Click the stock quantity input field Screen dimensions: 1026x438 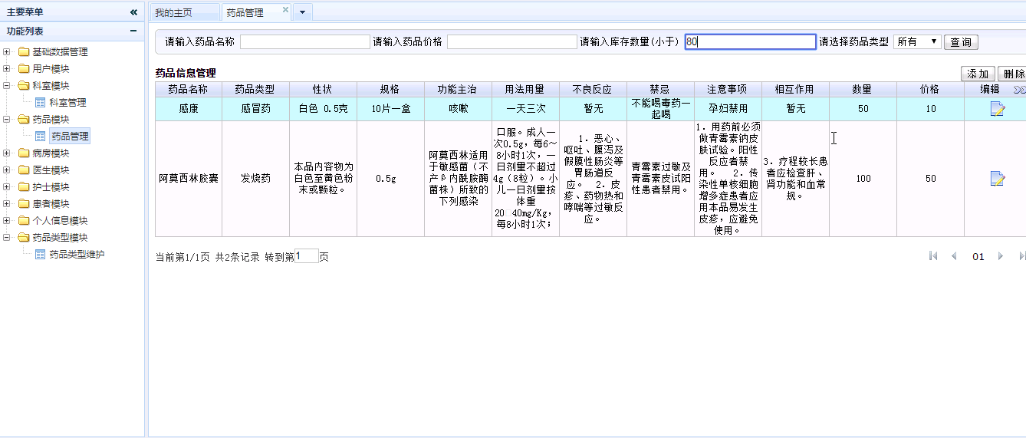(x=750, y=41)
